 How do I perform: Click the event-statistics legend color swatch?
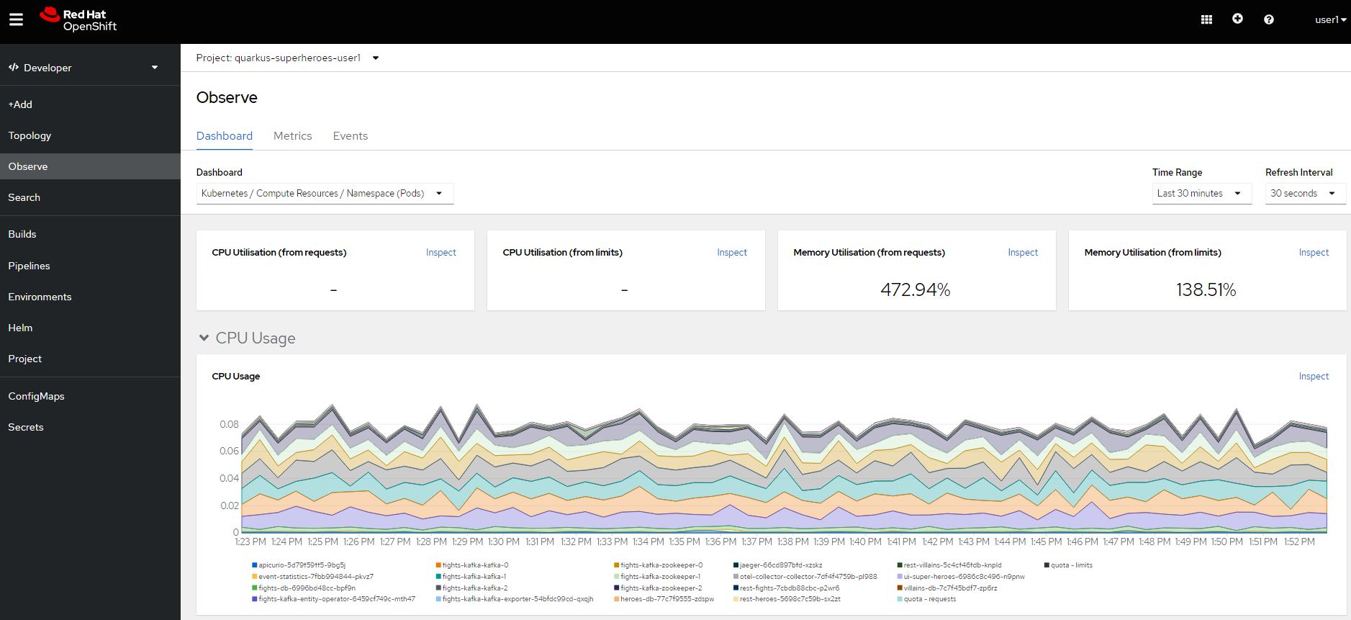254,577
